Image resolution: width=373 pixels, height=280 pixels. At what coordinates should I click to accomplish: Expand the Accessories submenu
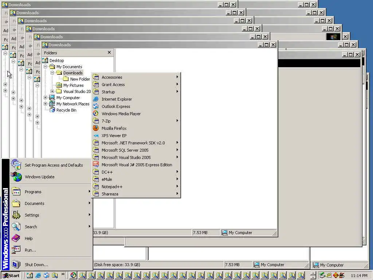point(136,77)
